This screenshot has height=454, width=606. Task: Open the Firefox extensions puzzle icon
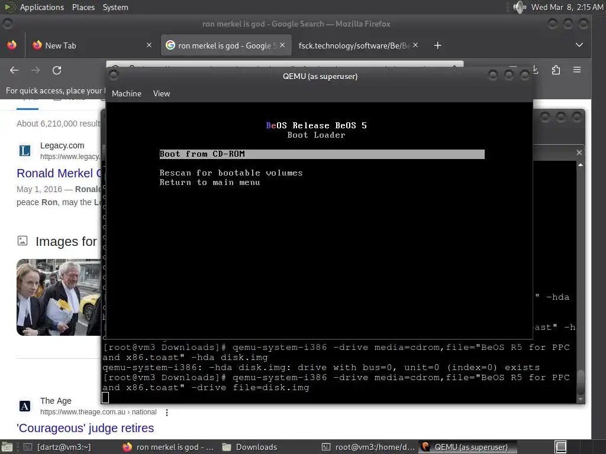click(556, 70)
